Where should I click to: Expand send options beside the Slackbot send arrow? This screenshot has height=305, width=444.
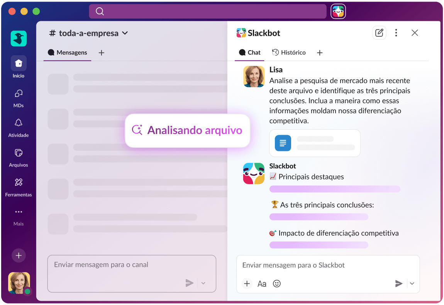pyautogui.click(x=412, y=283)
